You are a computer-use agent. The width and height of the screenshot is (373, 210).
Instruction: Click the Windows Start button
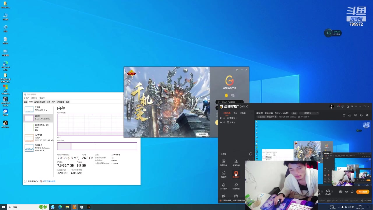[x=3, y=207]
